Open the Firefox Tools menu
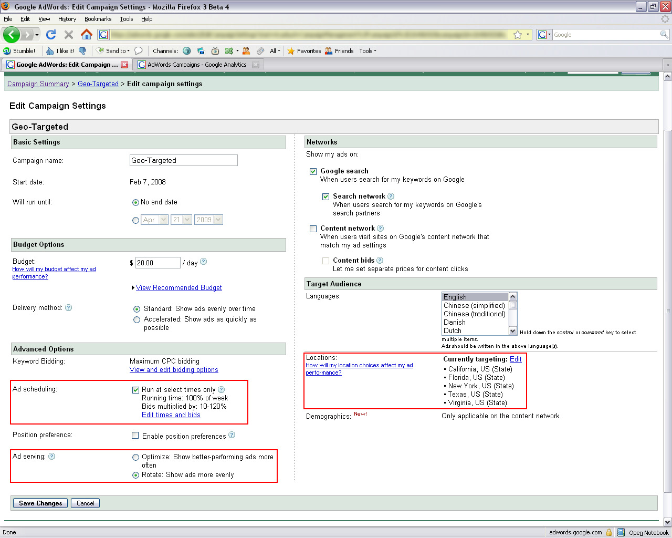Image resolution: width=672 pixels, height=538 pixels. coord(127,19)
